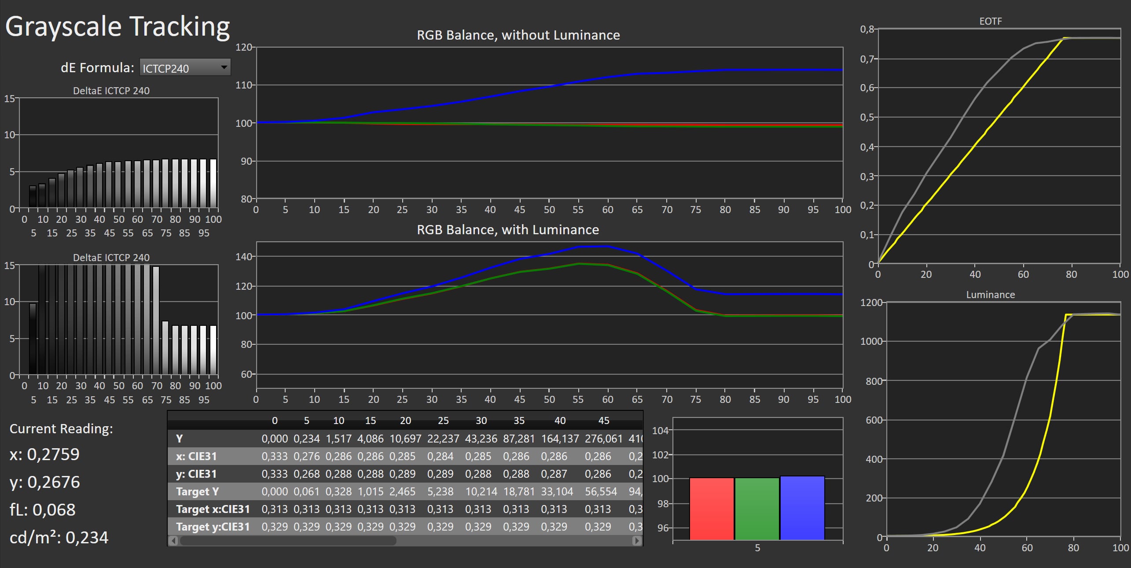The width and height of the screenshot is (1131, 568).
Task: Select Y value 0,234 in the table
Action: point(306,439)
